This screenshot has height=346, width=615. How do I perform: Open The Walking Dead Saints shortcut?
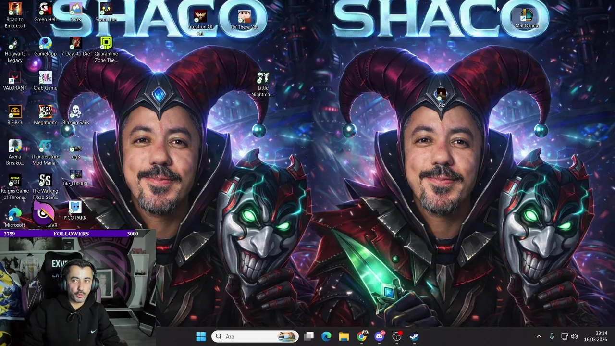45,187
